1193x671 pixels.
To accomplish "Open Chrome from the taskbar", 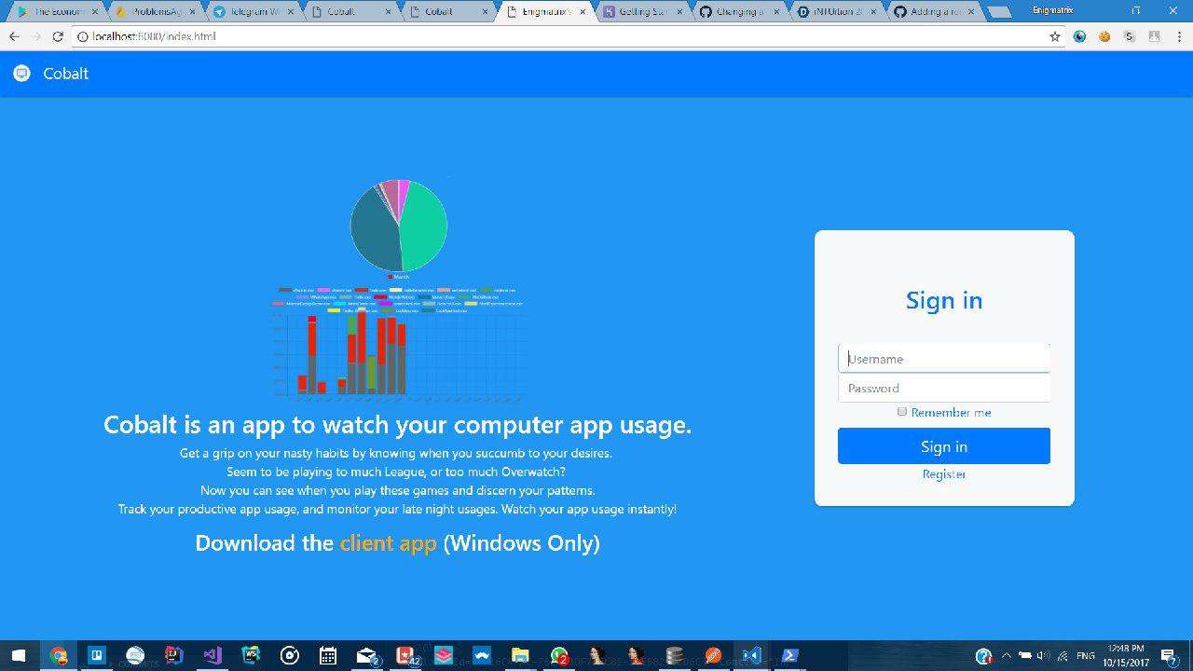I will coord(58,656).
